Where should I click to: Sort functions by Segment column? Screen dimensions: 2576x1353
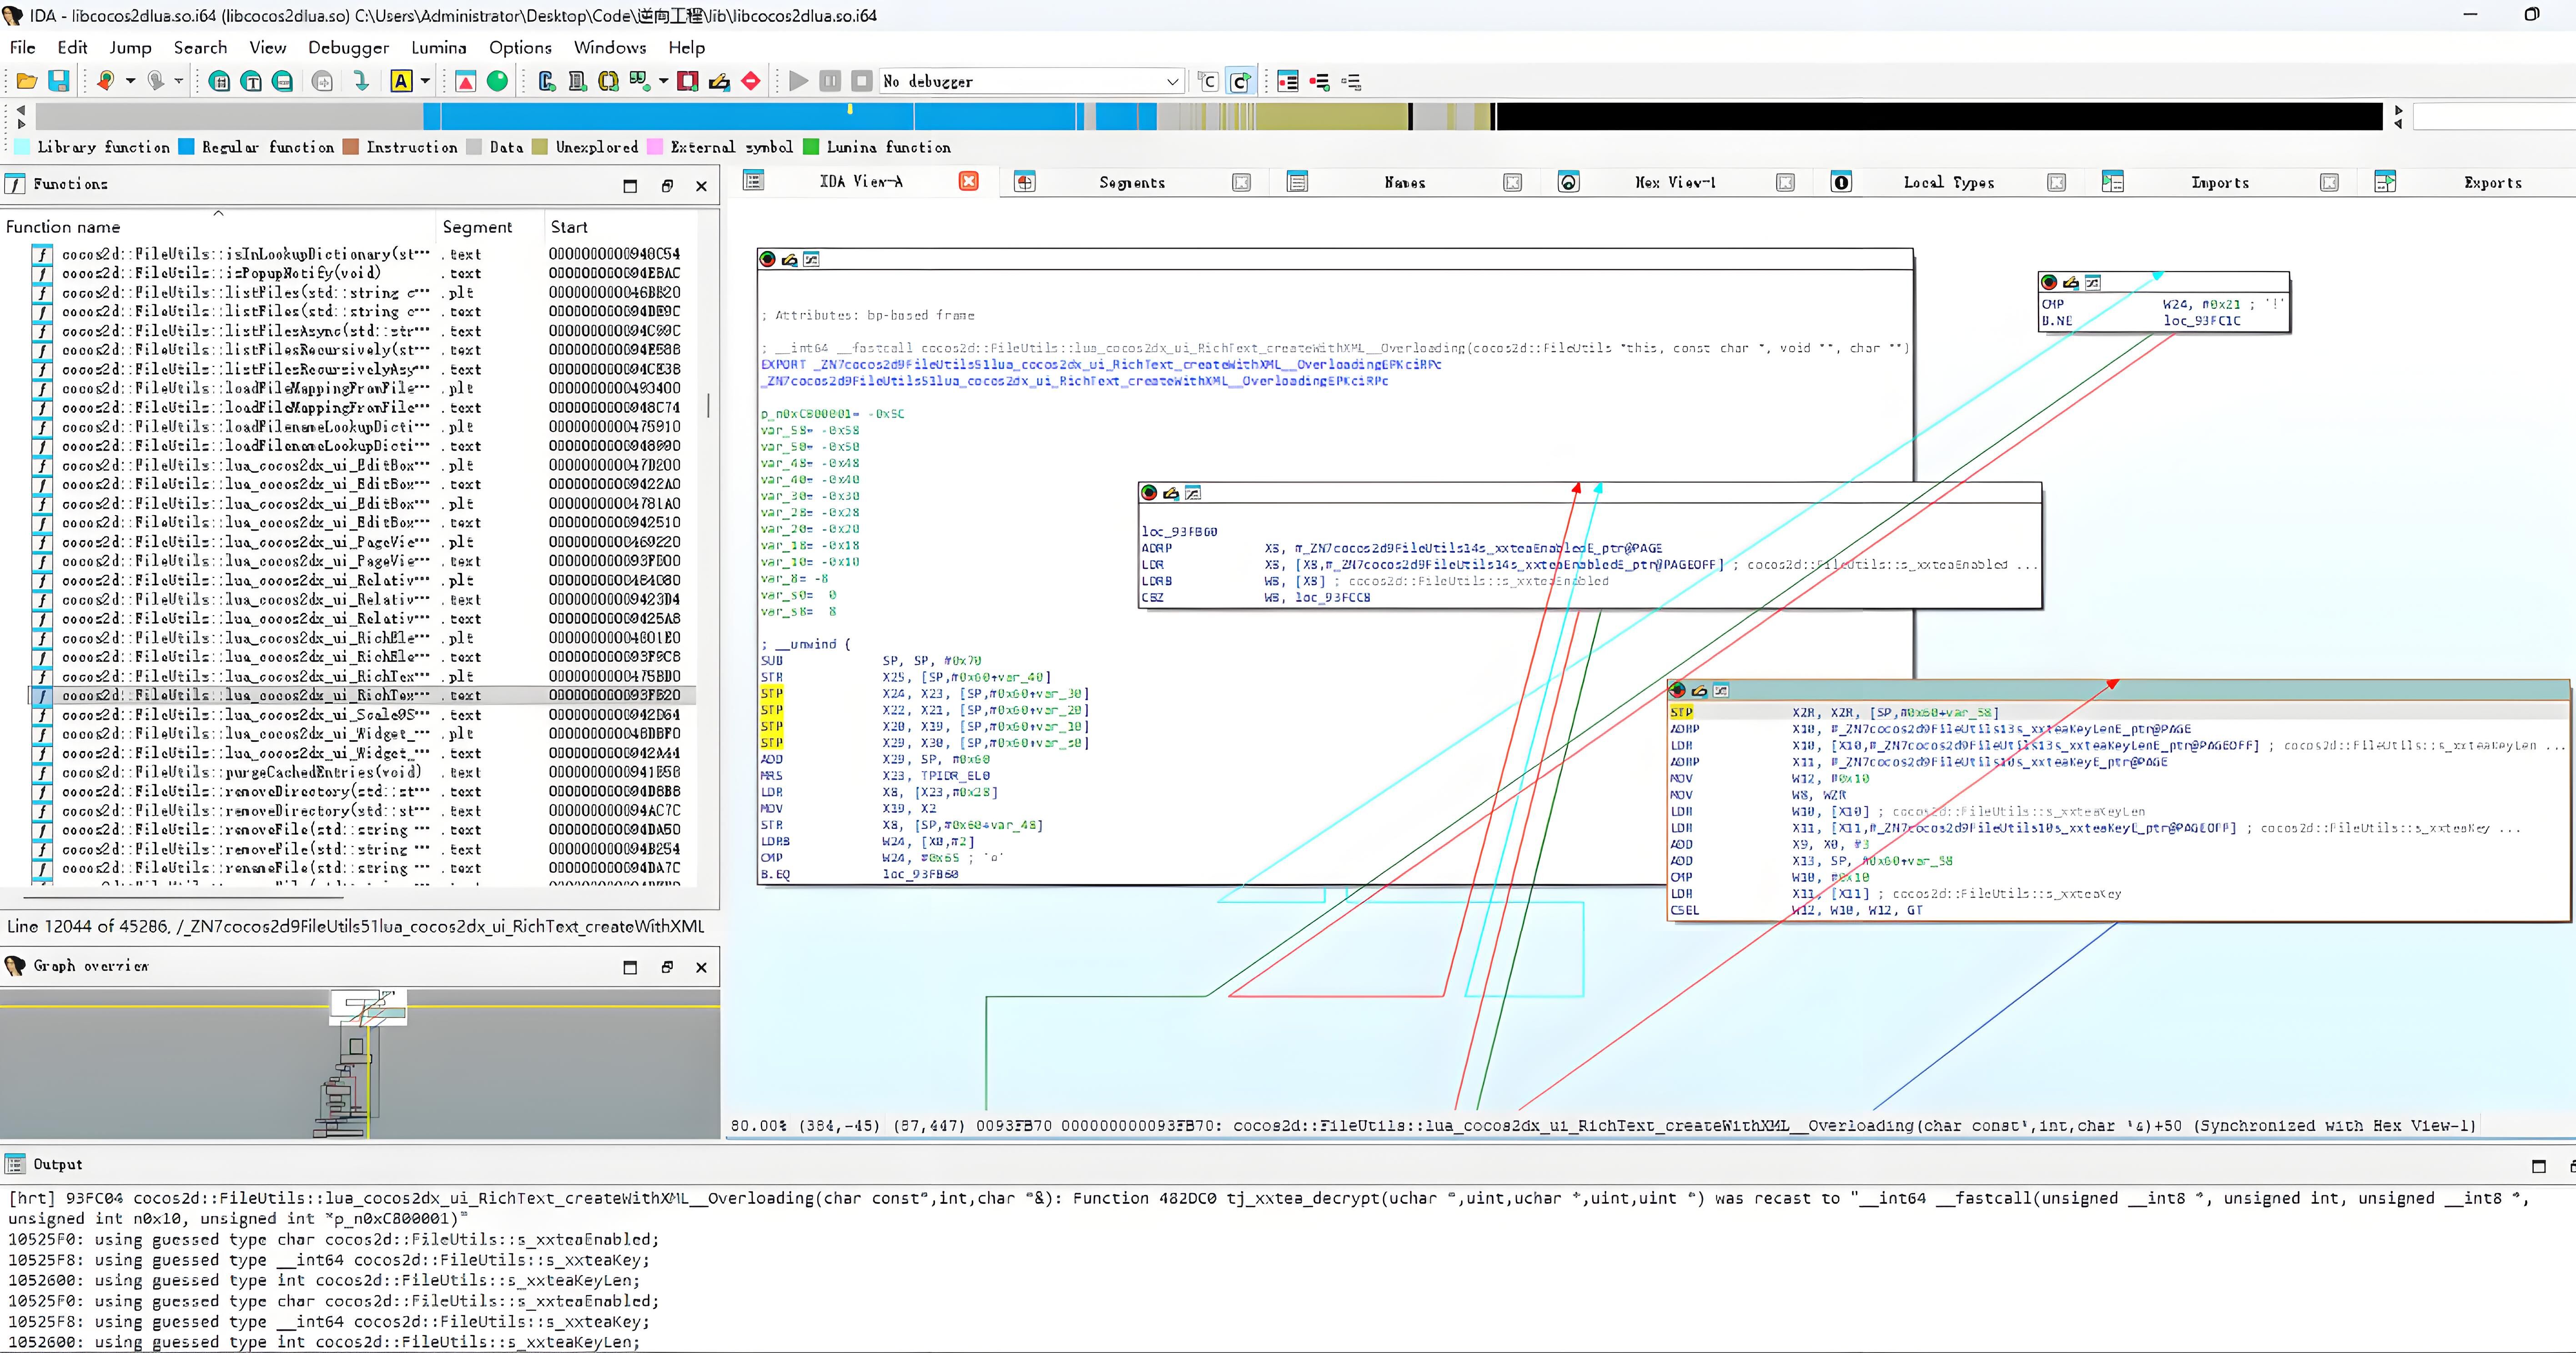click(489, 227)
